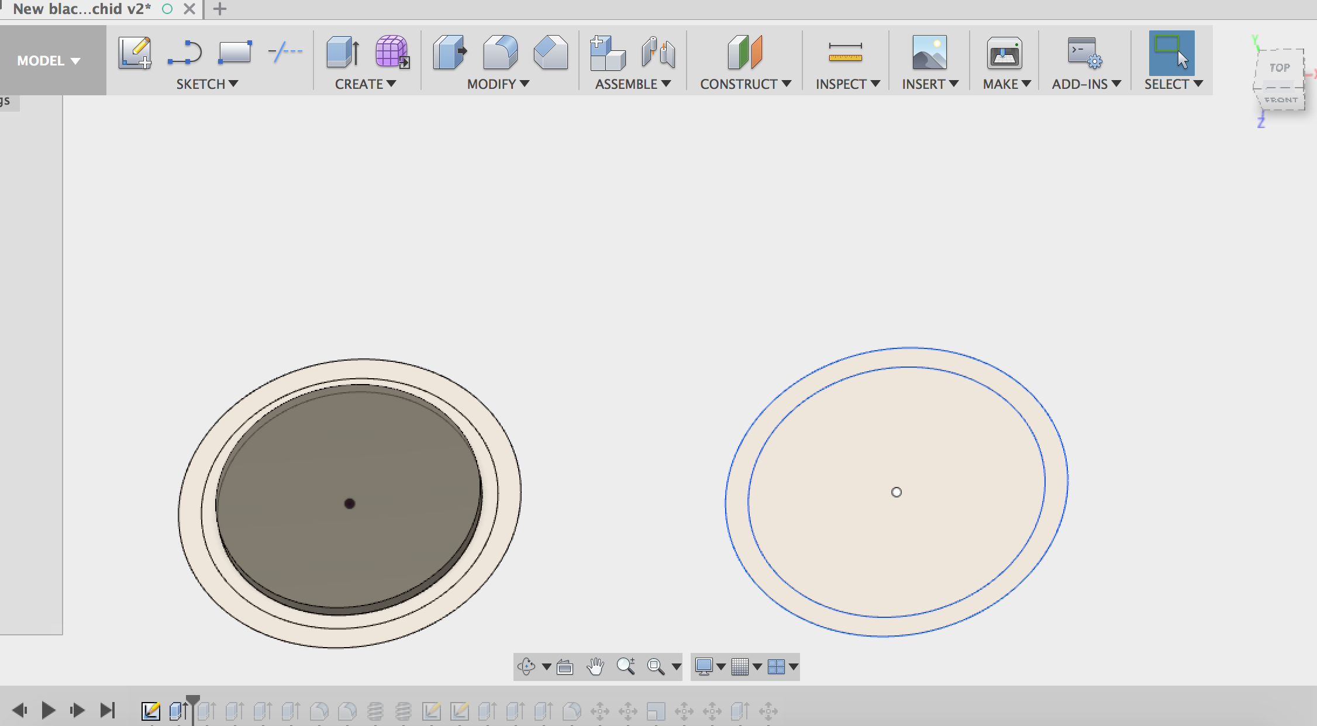Image resolution: width=1317 pixels, height=726 pixels.
Task: Click the 3D Print make icon
Action: pyautogui.click(x=1005, y=53)
